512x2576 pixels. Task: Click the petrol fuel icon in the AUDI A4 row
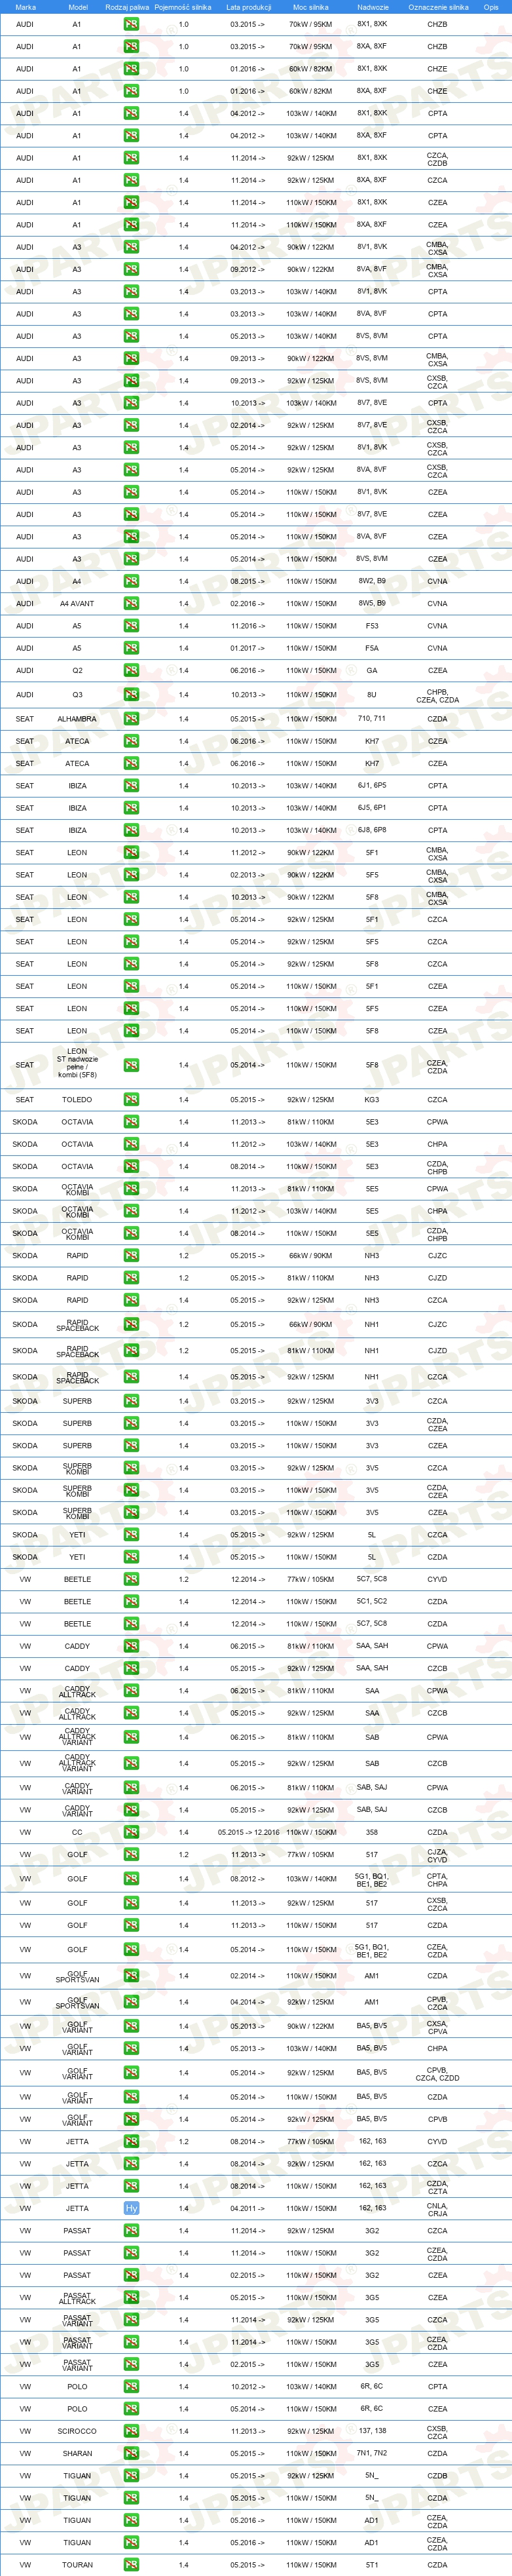[131, 581]
